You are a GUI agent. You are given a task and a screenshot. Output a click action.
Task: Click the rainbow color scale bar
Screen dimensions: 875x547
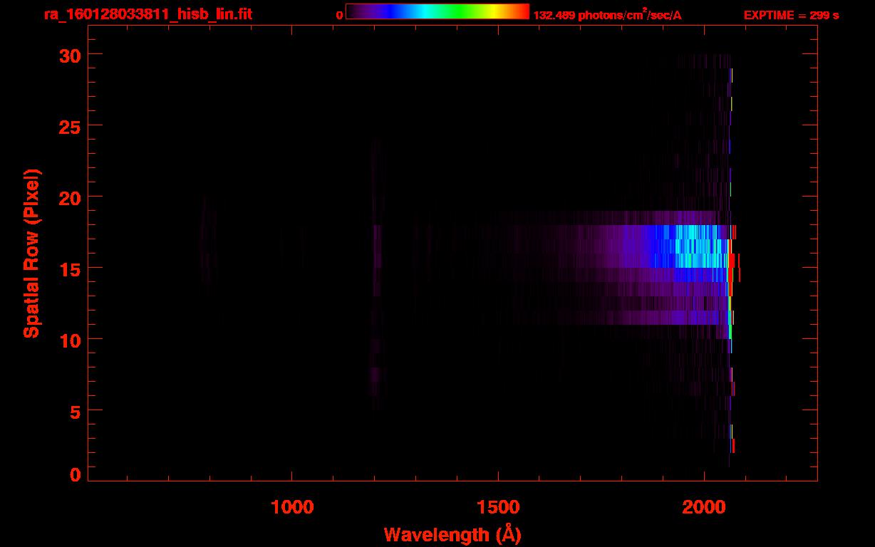tap(437, 12)
